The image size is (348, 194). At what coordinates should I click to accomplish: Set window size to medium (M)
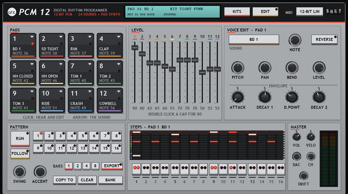331,11
